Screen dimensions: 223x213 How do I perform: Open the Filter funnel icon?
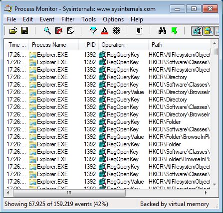point(93,31)
